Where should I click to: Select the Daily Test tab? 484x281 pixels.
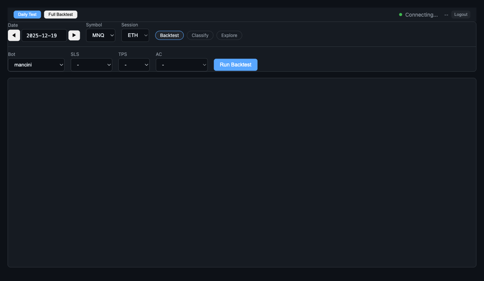coord(27,14)
